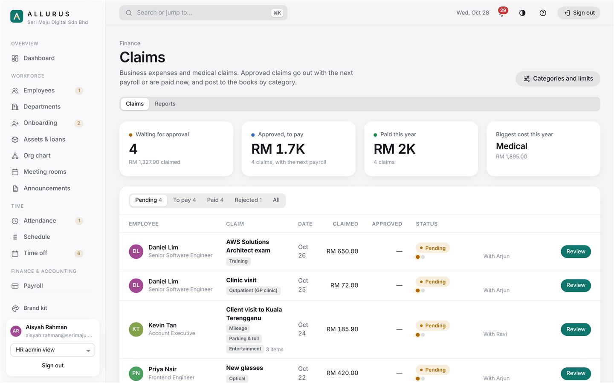Viewport: 614px width, 383px height.
Task: Select the Pending claims filter
Action: click(148, 200)
